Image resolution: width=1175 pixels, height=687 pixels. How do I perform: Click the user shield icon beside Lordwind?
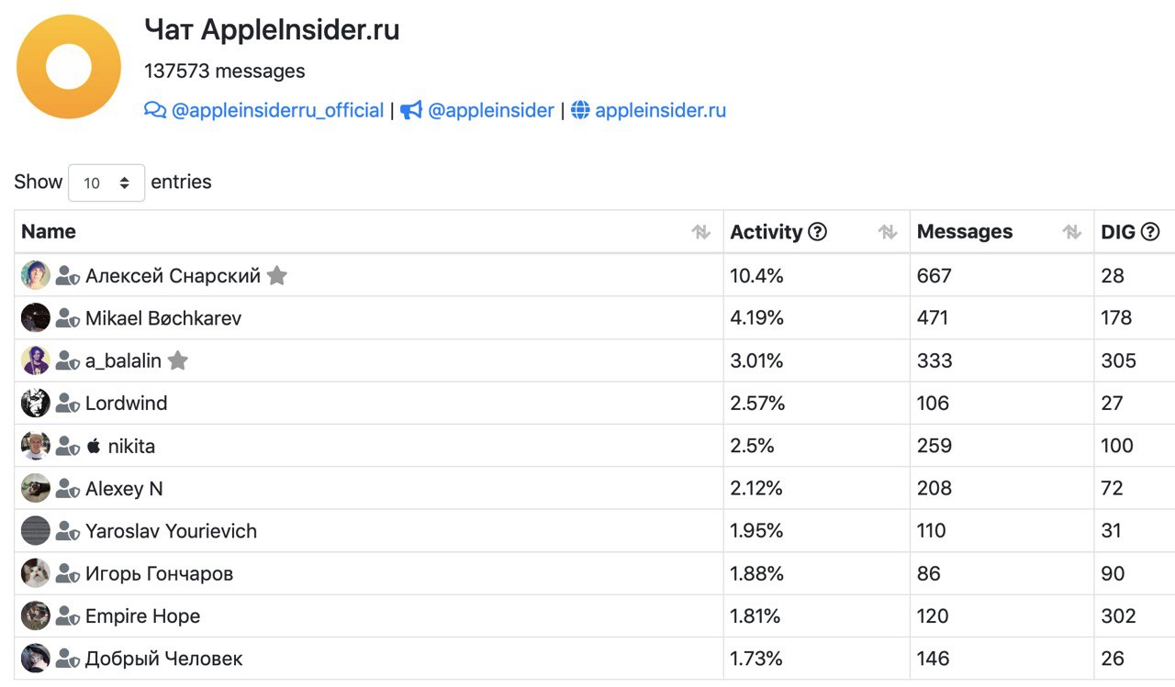(x=67, y=403)
